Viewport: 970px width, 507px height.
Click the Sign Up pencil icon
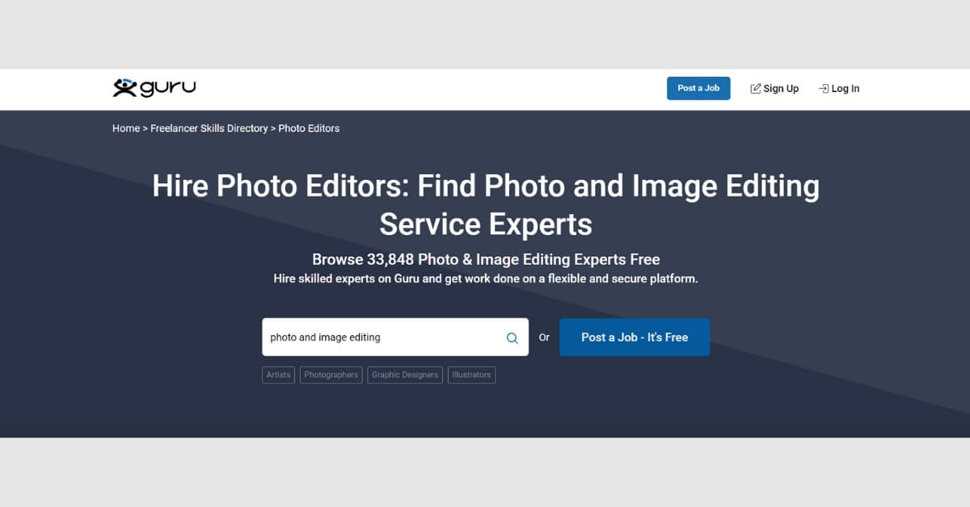point(756,89)
